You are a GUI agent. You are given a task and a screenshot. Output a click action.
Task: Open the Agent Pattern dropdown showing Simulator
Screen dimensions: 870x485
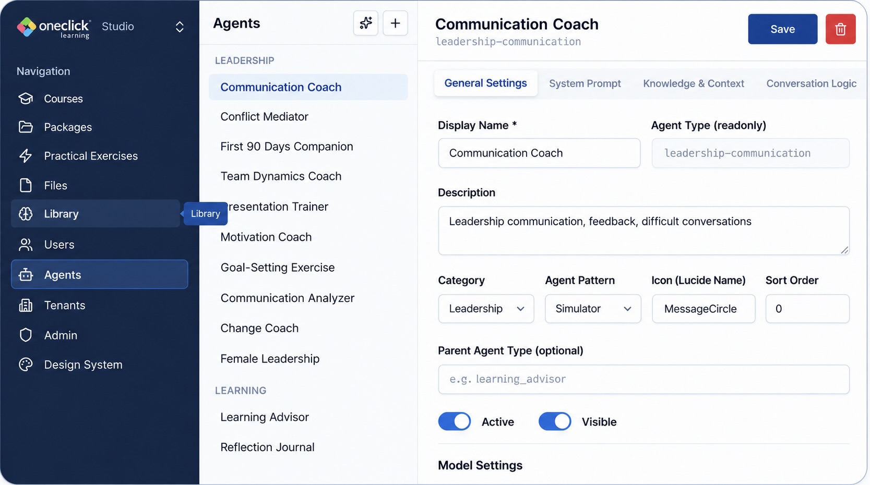[x=593, y=309]
